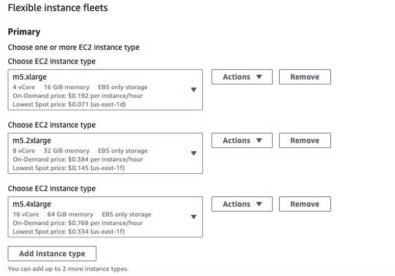Click 'You can add up to 2 more instance types' note
Screen dimensions: 395x276
(x=68, y=269)
